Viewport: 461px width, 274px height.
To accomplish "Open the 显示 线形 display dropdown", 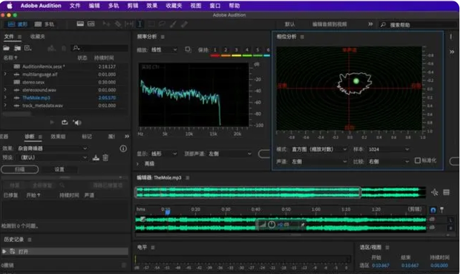I will [164, 153].
